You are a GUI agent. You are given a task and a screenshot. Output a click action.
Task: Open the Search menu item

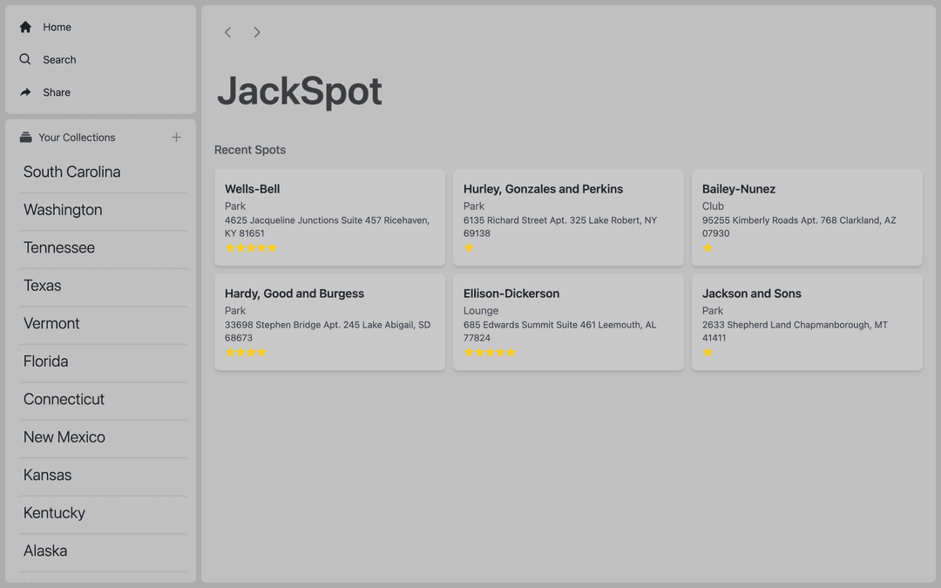coord(59,59)
